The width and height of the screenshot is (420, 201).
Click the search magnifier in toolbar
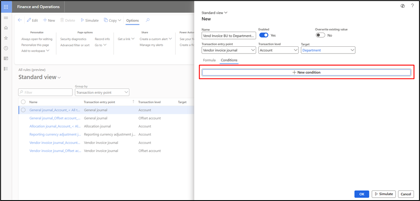pyautogui.click(x=148, y=20)
